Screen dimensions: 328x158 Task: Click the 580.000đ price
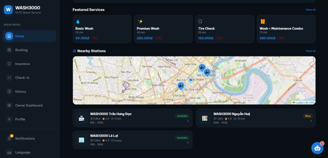[x=267, y=38]
